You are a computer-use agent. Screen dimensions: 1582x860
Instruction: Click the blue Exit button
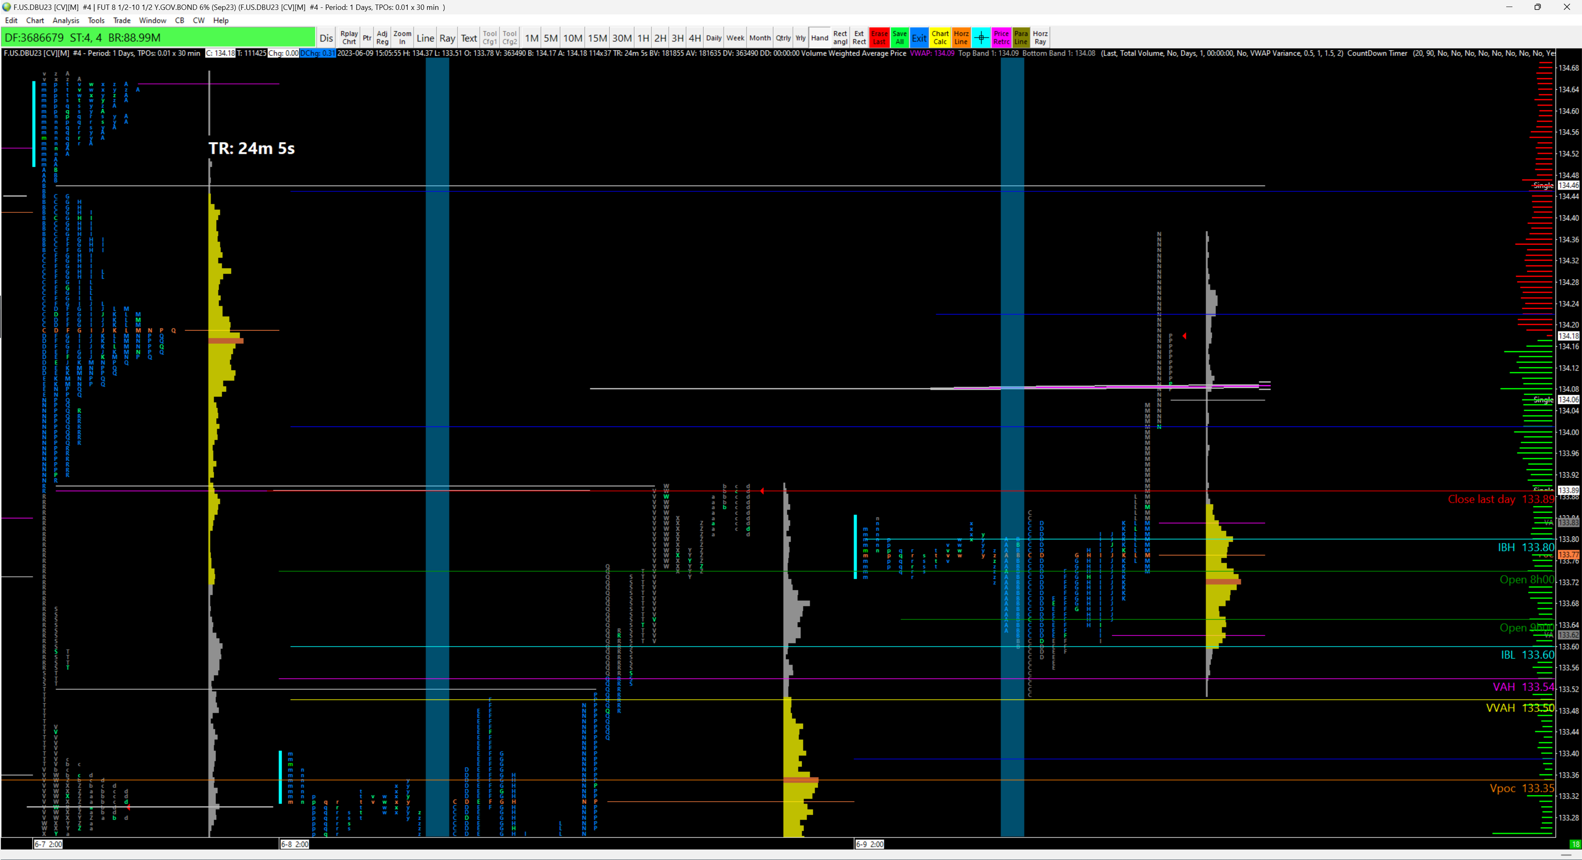[x=919, y=37]
